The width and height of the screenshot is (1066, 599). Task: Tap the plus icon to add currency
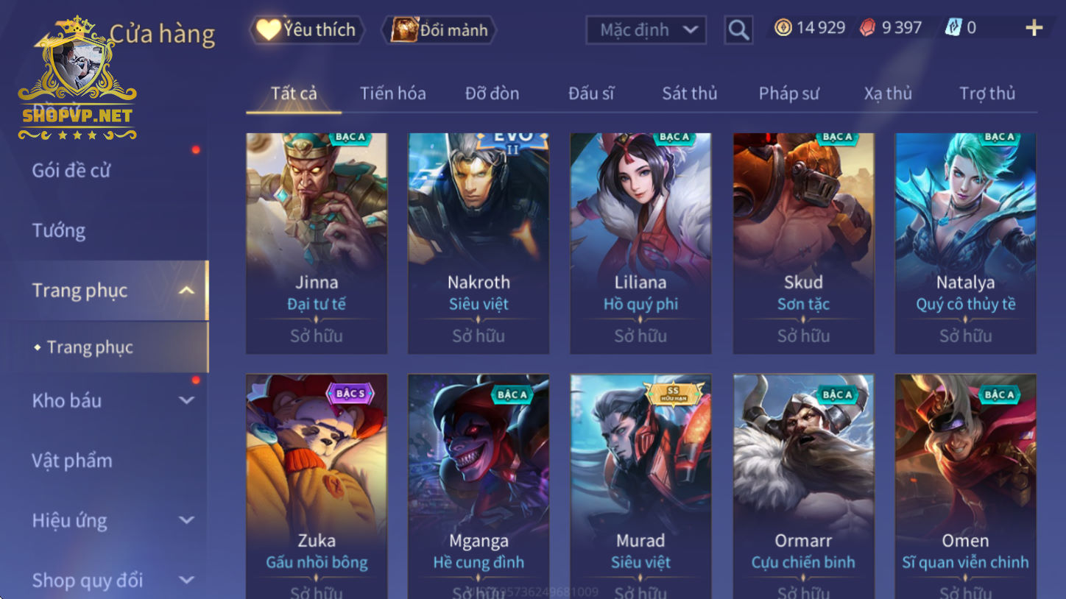(x=1034, y=28)
